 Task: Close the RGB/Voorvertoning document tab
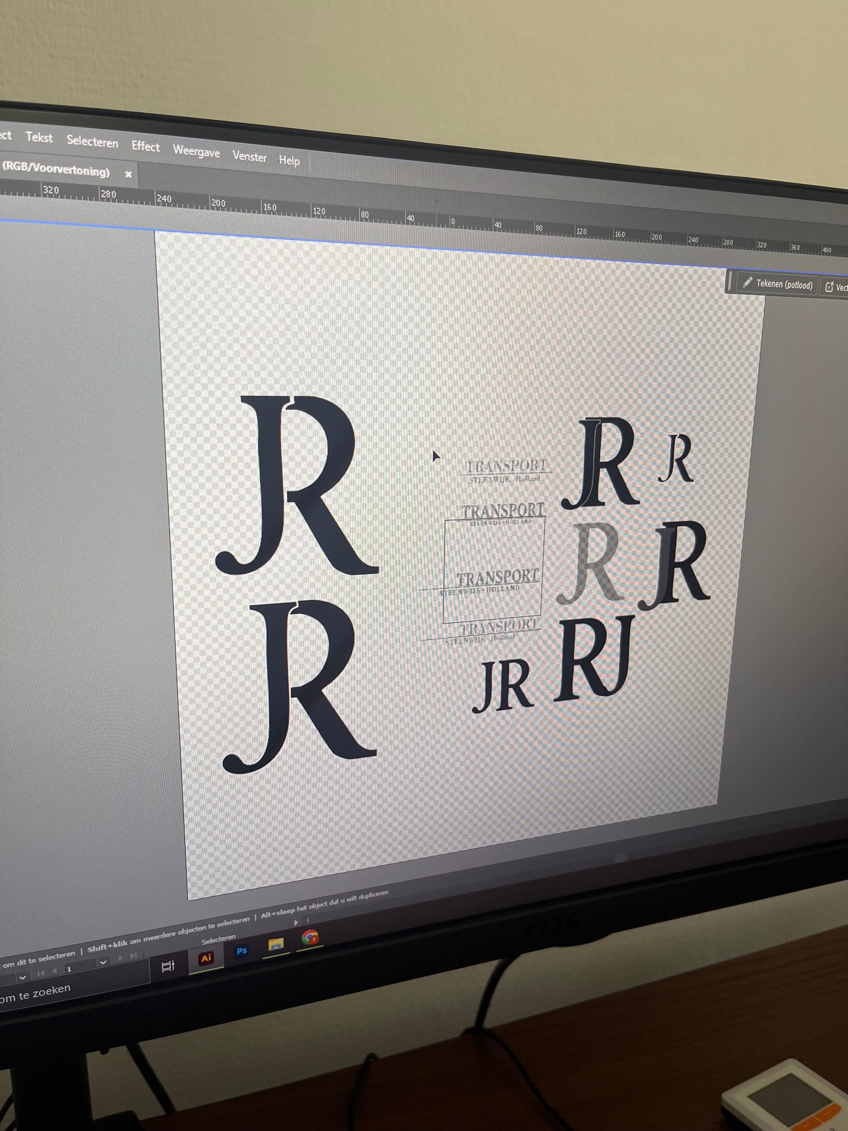coord(128,174)
